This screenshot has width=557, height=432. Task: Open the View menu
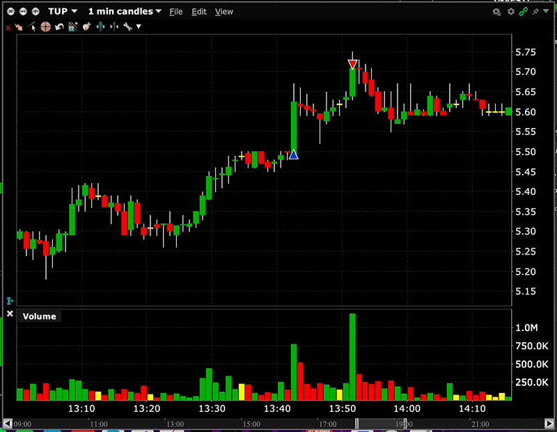pos(223,12)
